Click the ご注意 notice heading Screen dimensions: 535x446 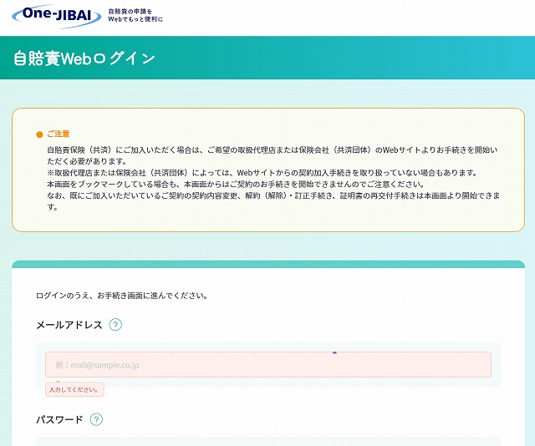(59, 134)
